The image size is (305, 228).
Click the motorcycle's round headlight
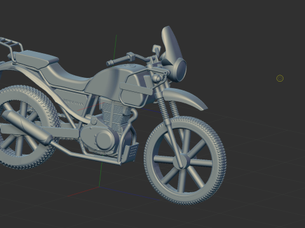tap(181, 69)
